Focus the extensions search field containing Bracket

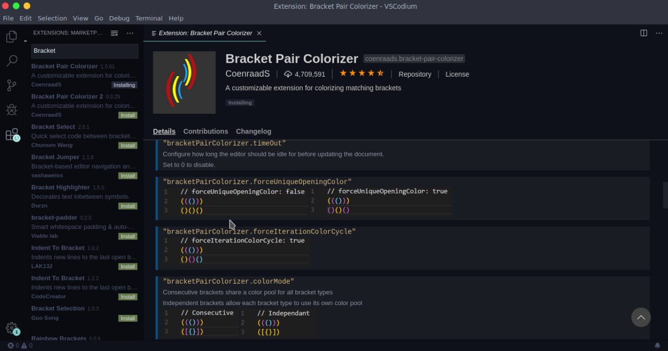85,51
